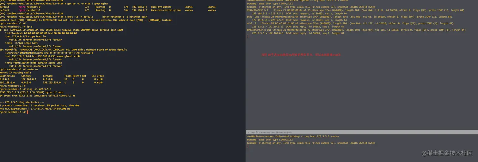This screenshot has width=478, height=162.
Task: Click the 'Kernel IP routing table' heading
Action: 15,72
